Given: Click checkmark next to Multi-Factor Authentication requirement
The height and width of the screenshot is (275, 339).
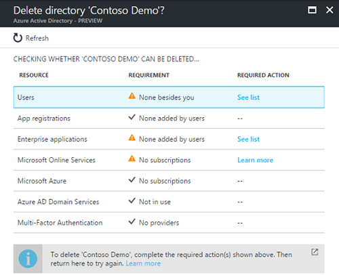Looking at the screenshot, I should (132, 221).
